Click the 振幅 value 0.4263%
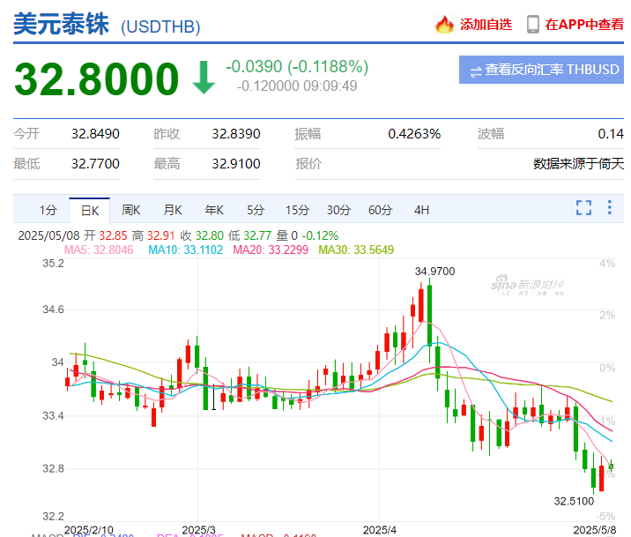Image resolution: width=631 pixels, height=537 pixels. pyautogui.click(x=414, y=134)
